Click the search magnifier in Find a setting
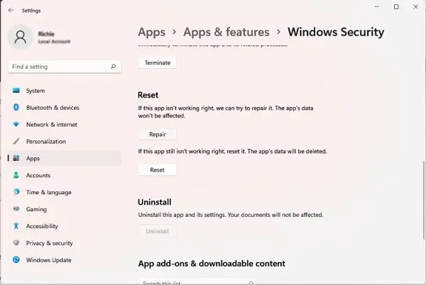 click(x=114, y=67)
